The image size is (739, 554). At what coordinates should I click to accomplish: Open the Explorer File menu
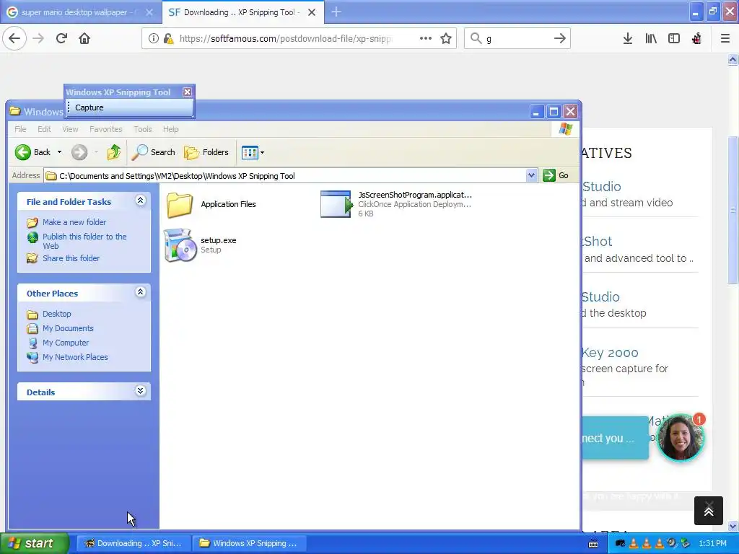20,129
